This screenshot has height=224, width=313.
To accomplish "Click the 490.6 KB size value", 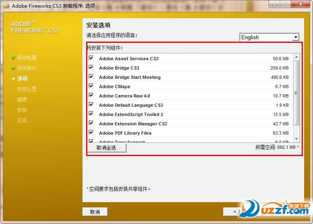I will [280, 77].
